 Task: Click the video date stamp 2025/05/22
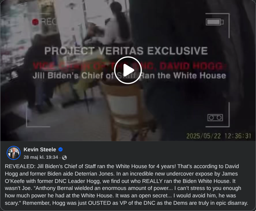pyautogui.click(x=203, y=136)
